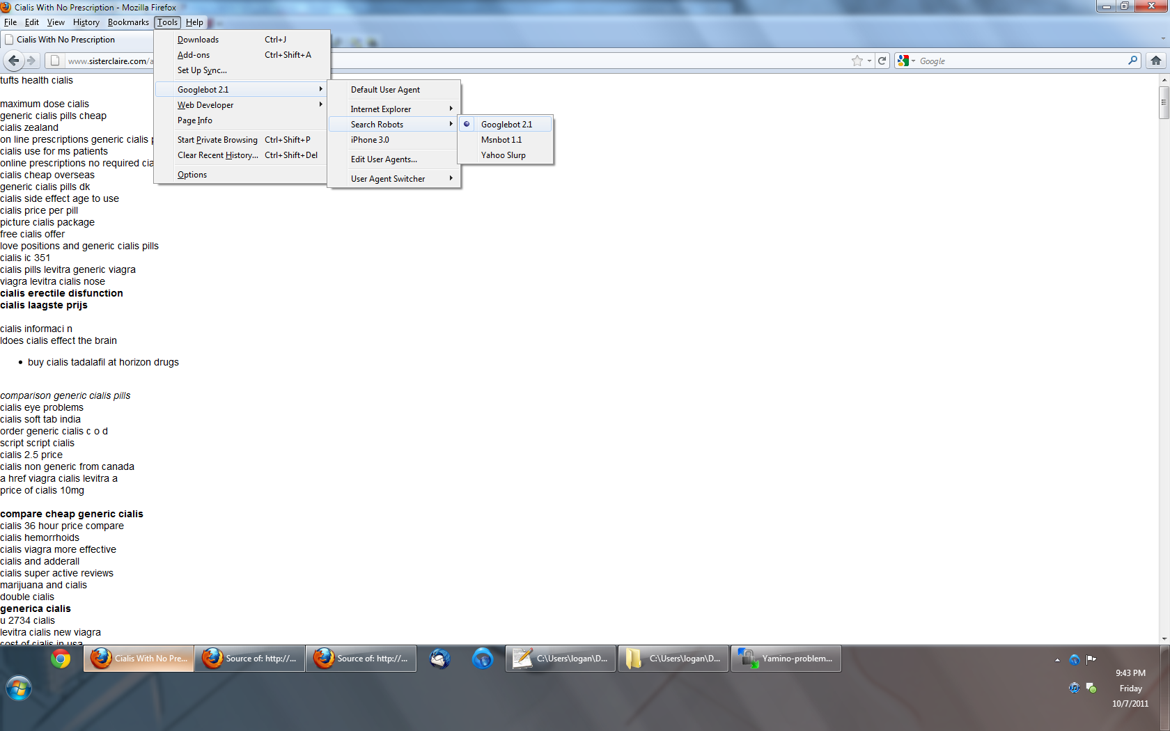Viewport: 1170px width, 731px height.
Task: Choose Msnbot 1.1 user agent
Action: click(501, 140)
